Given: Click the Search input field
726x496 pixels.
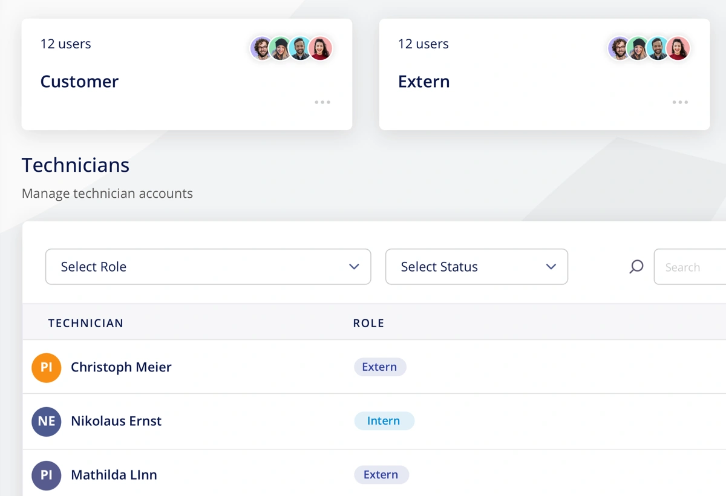Looking at the screenshot, I should pyautogui.click(x=690, y=267).
